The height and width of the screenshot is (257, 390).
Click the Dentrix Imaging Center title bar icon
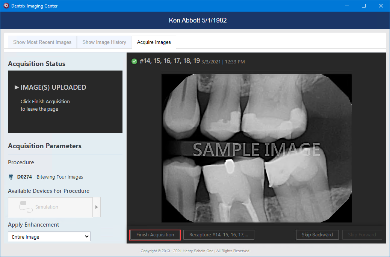click(x=6, y=6)
